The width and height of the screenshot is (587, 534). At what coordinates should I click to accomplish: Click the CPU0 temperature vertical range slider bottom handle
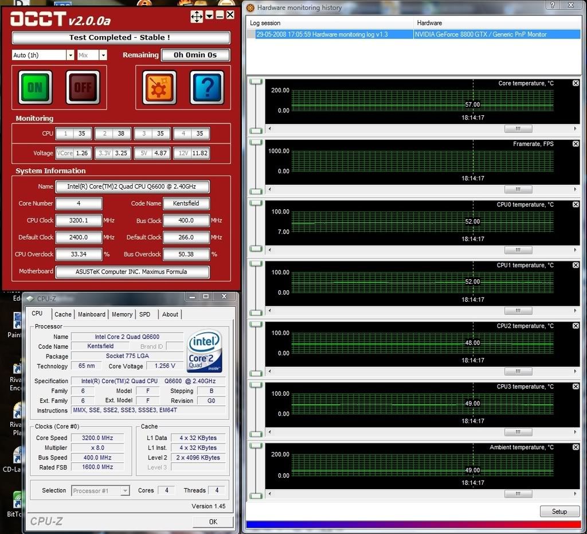256,249
